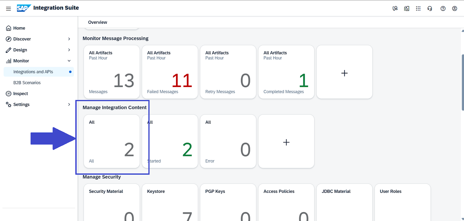Open the Completed Messages tile

point(286,72)
